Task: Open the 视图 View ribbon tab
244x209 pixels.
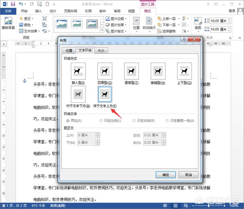Action: click(x=131, y=11)
